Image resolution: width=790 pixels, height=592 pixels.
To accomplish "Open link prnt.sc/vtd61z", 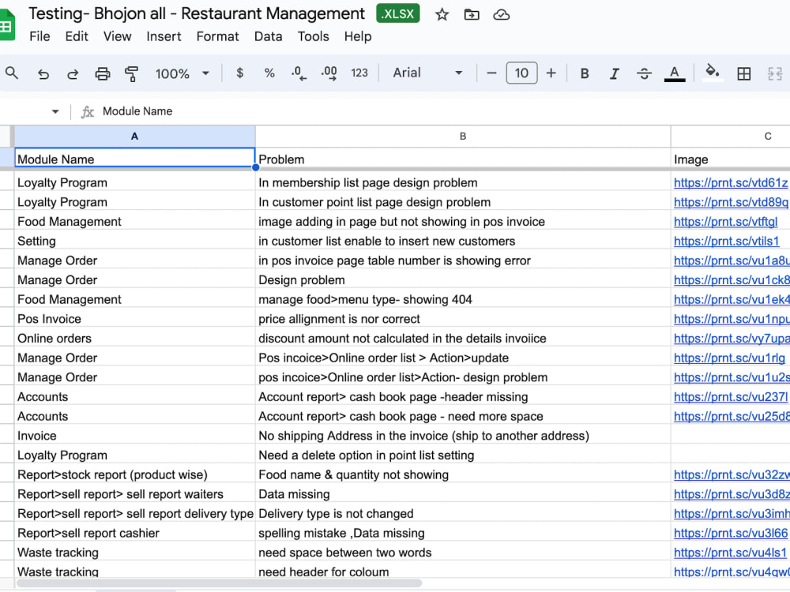I will coord(731,183).
